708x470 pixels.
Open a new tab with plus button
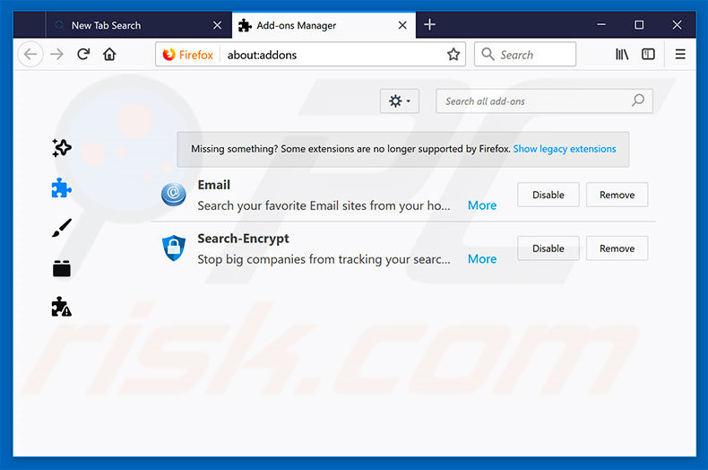pyautogui.click(x=429, y=25)
